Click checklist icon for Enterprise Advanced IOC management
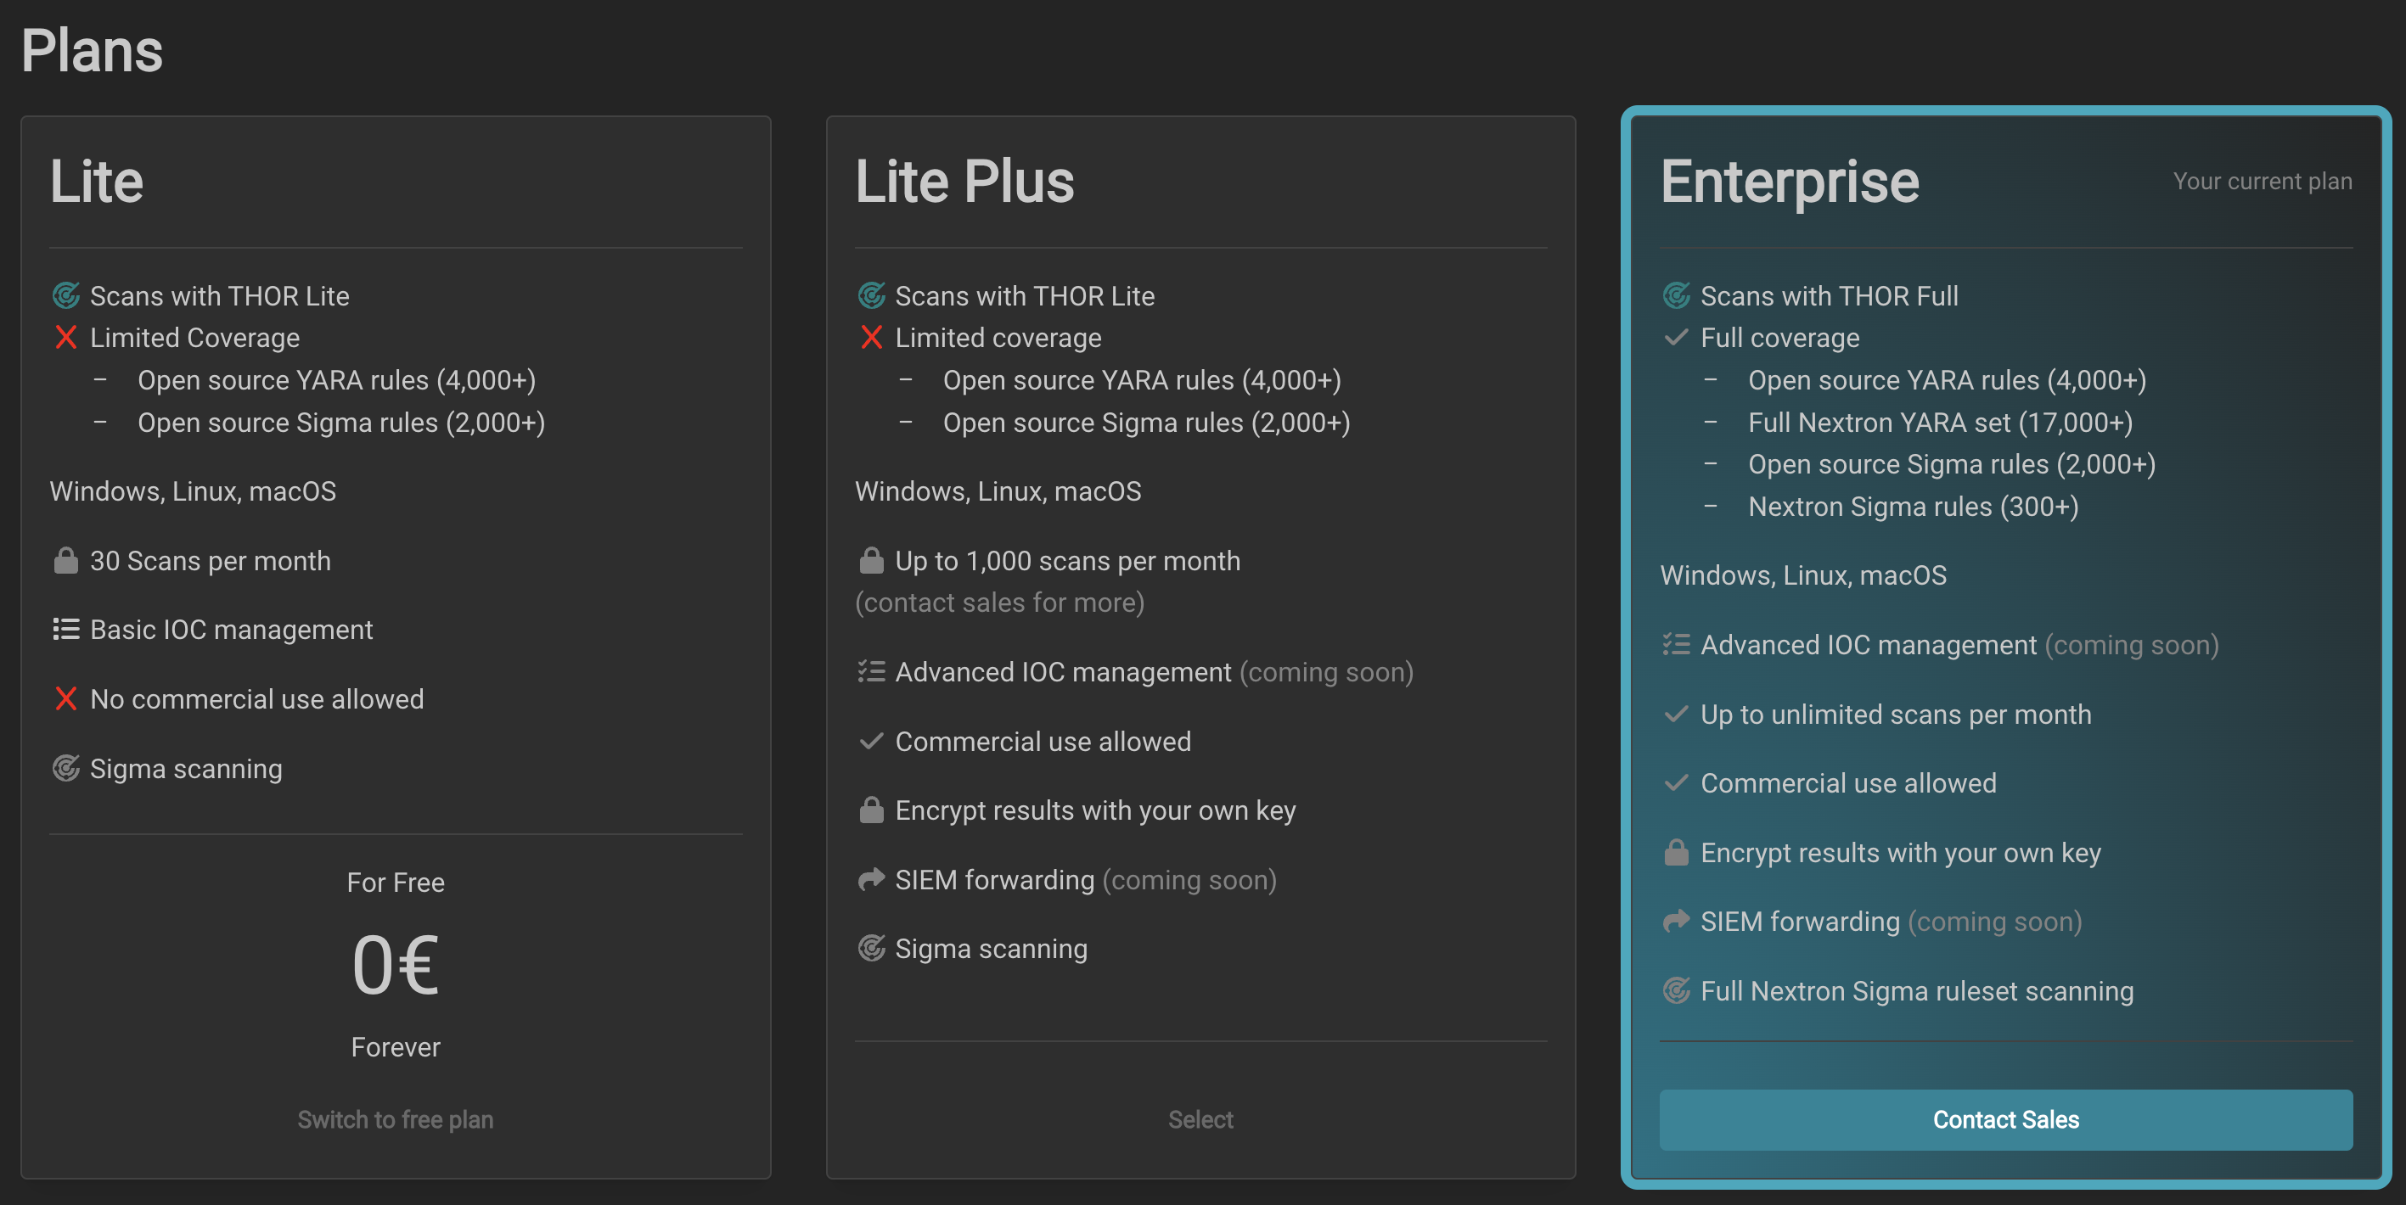Screen dimensions: 2406x1205 pos(1676,645)
